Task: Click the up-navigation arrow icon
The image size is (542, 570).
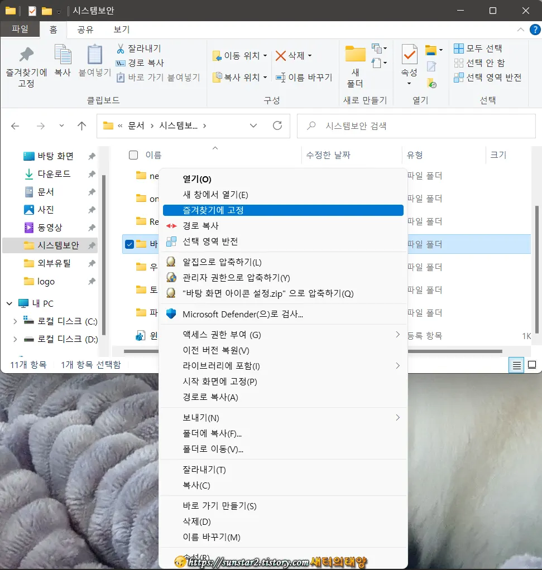Action: (81, 126)
